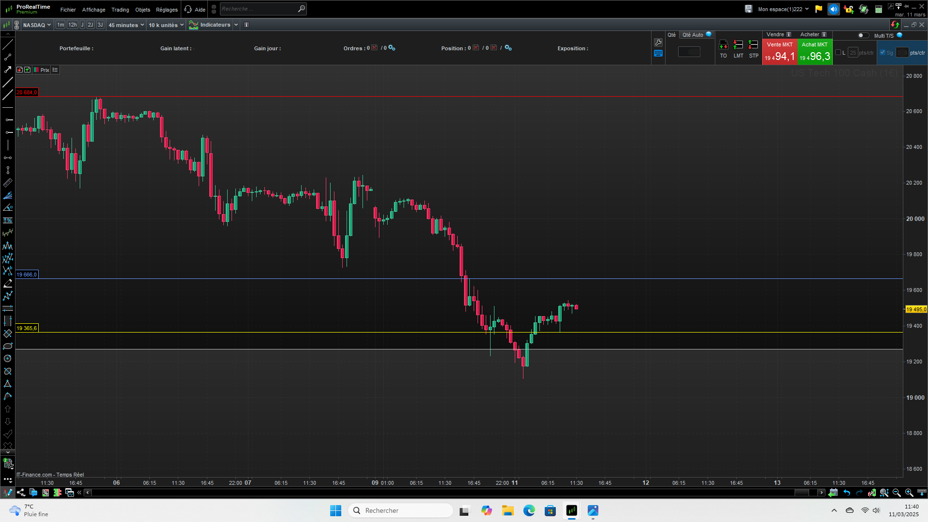The width and height of the screenshot is (928, 522).
Task: Click the Recherche search field
Action: 259,9
